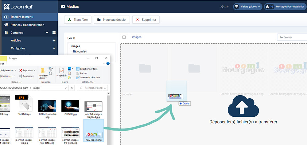The width and height of the screenshot is (307, 145).
Task: Select file 1613128.eps in Explorer
Action: pyautogui.click(x=25, y=105)
